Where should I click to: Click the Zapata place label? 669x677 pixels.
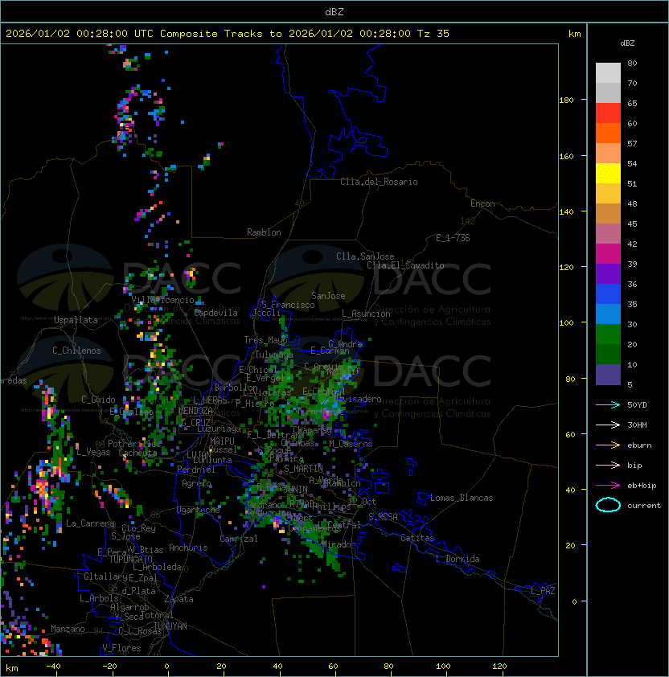(179, 599)
